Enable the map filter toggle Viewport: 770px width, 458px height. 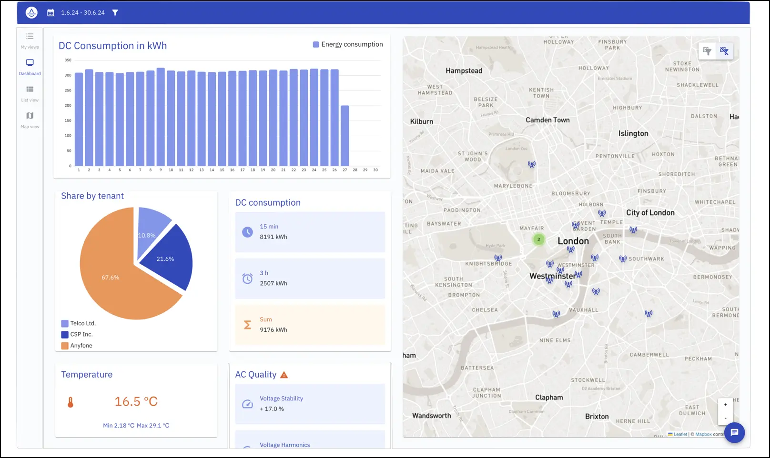707,51
